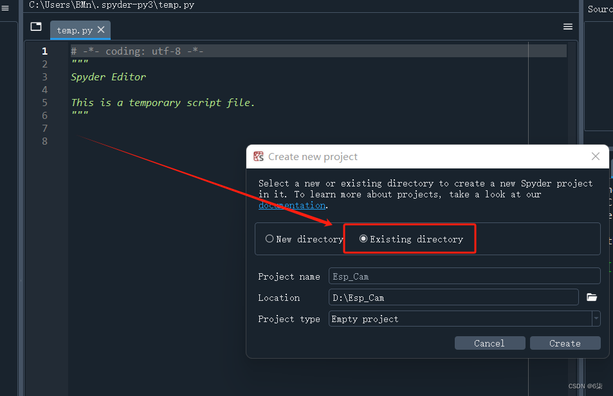This screenshot has width=613, height=396.
Task: Select the Existing directory radio button
Action: point(363,239)
